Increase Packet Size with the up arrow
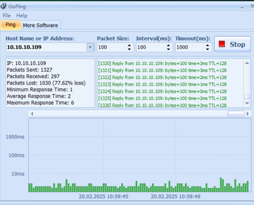The height and width of the screenshot is (205, 254). (129, 45)
